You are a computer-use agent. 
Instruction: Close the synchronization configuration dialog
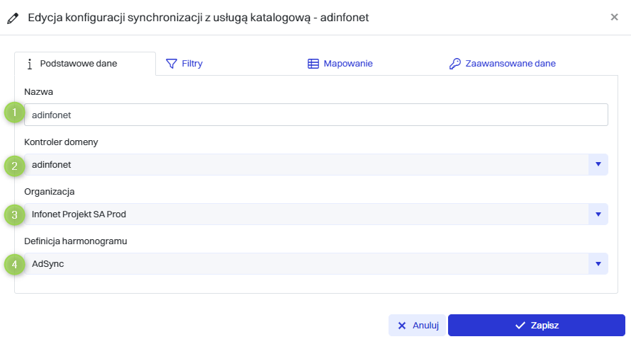[x=614, y=17]
